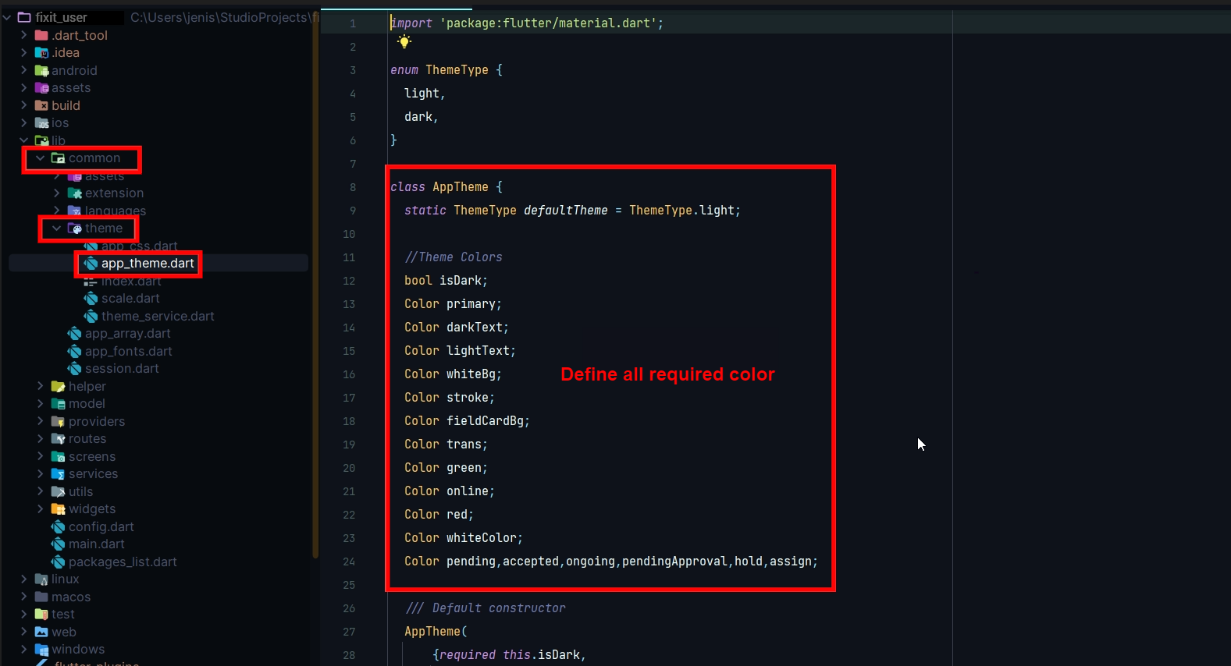
Task: Click the lightbulb quick-fix icon in the editor
Action: click(404, 42)
